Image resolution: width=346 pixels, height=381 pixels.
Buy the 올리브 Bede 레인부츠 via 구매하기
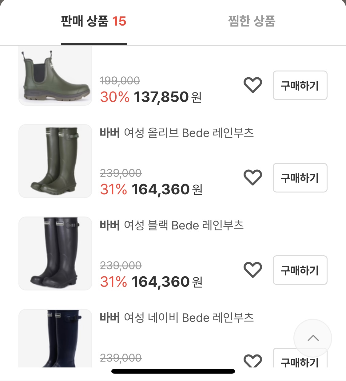click(300, 178)
